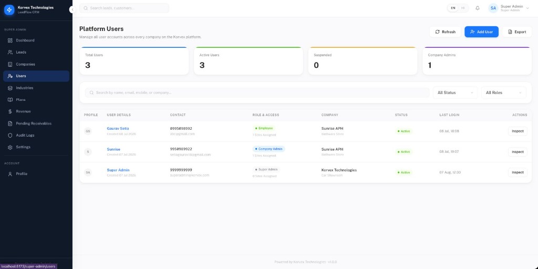
Task: Click the Audit Logs shield icon
Action: [x=10, y=135]
